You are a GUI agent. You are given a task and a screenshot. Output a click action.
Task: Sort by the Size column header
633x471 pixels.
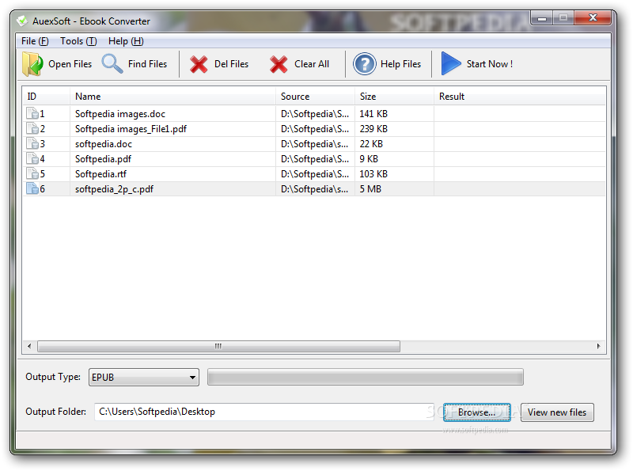tap(394, 97)
